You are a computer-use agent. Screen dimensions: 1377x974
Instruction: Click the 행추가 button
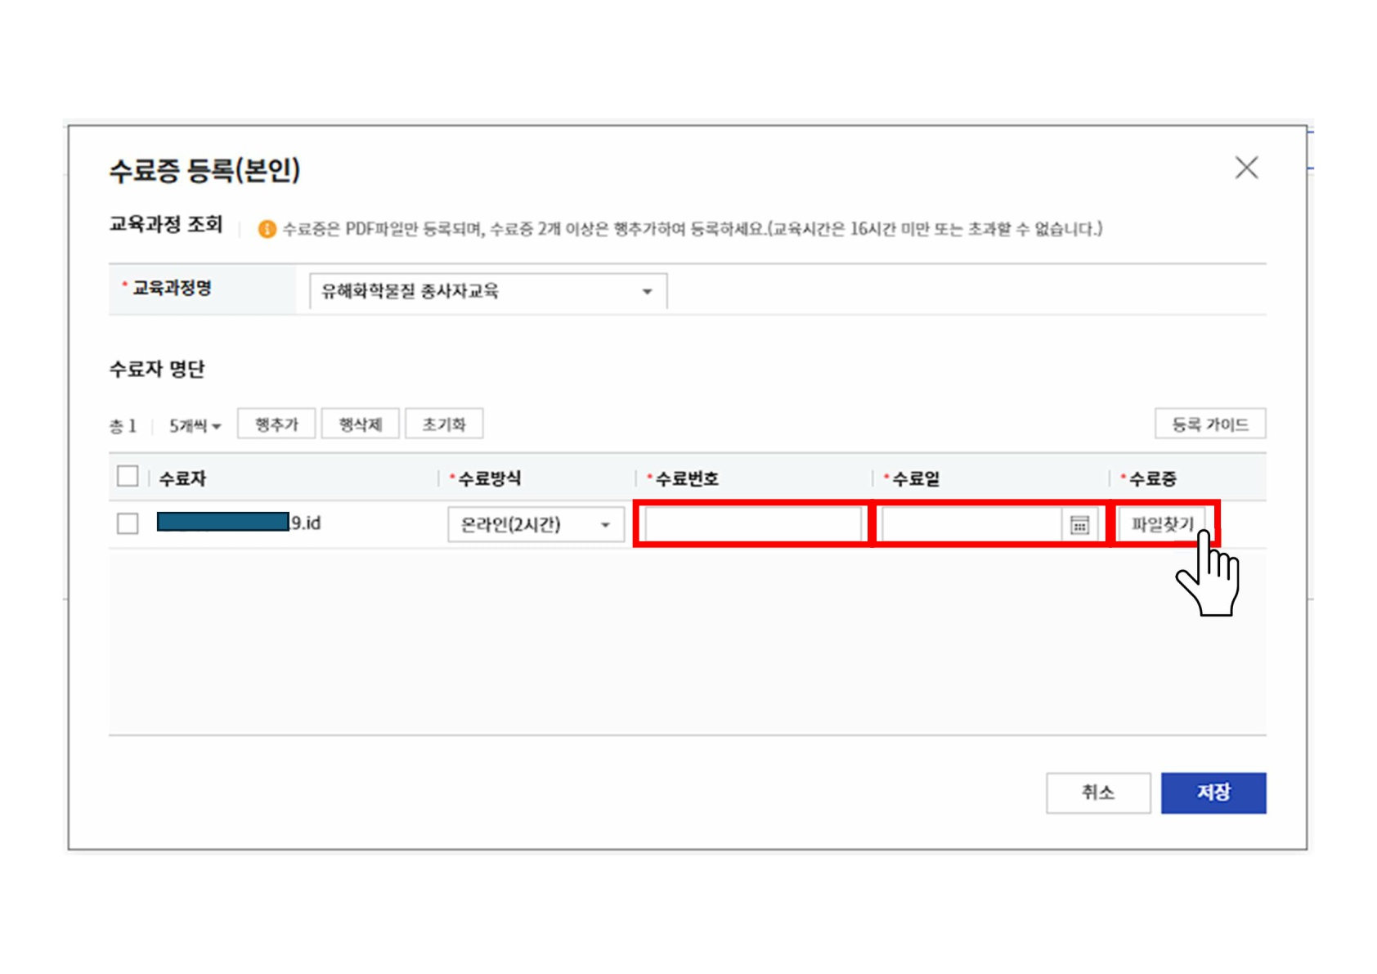coord(276,424)
